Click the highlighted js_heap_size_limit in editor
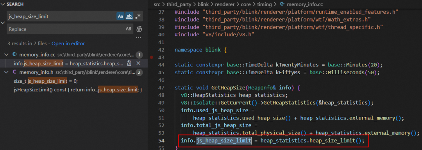This screenshot has height=150, width=422. 224,141
